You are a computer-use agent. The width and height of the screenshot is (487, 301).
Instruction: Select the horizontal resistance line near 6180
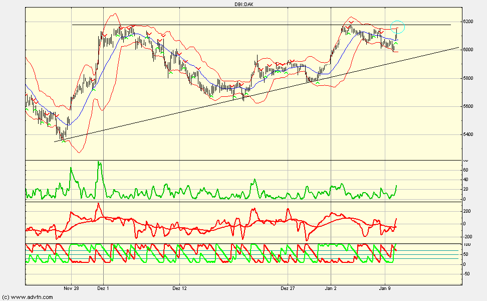point(225,25)
